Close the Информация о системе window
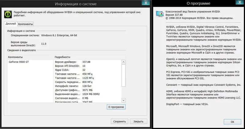The image size is (245, 129). click(x=146, y=2)
